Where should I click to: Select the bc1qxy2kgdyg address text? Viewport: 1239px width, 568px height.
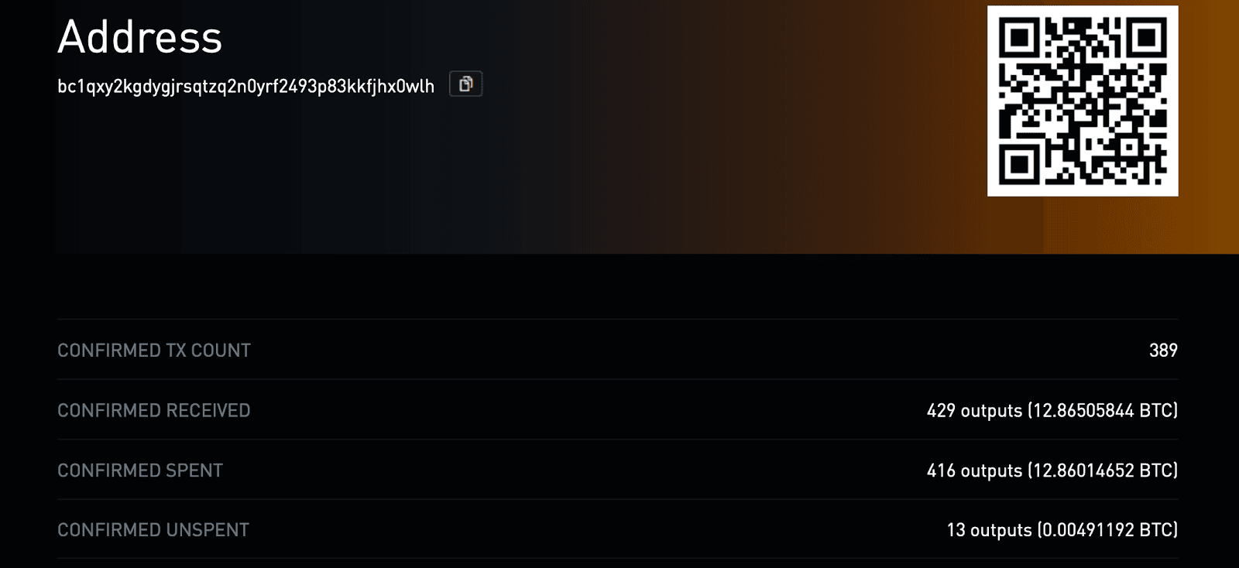[x=245, y=86]
